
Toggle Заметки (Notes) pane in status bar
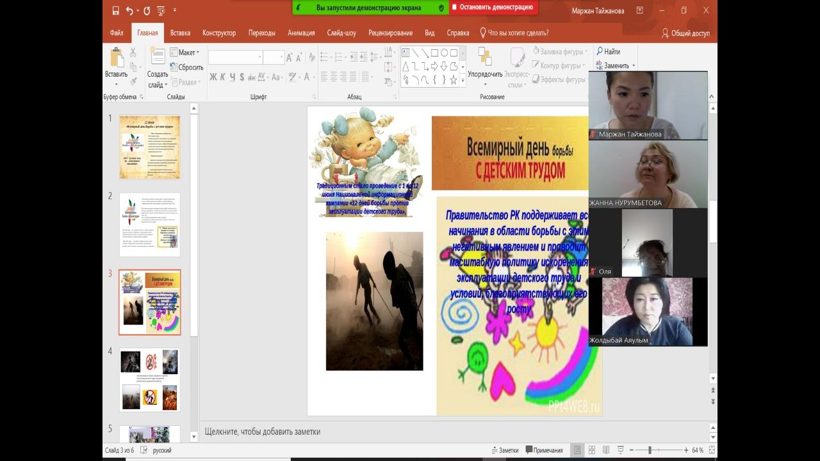coord(504,450)
